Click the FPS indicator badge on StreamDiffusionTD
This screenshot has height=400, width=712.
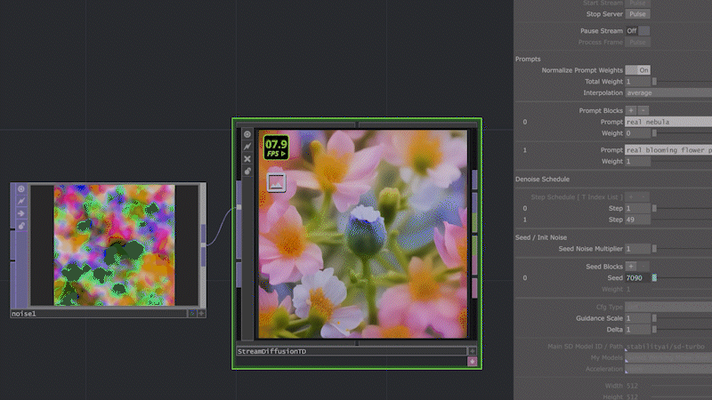(x=277, y=148)
